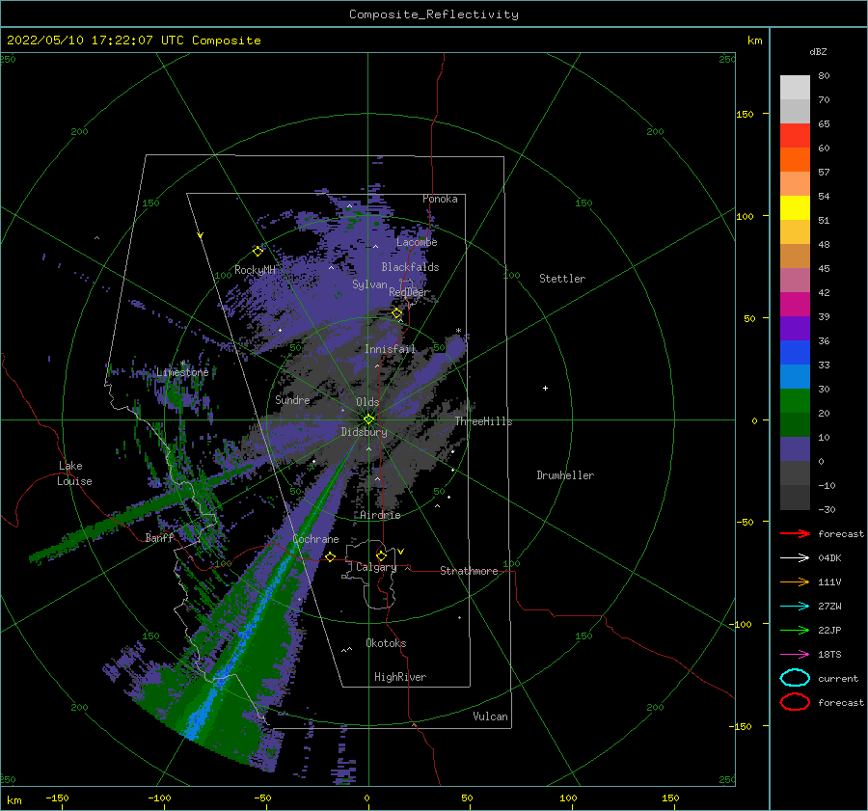868x811 pixels.
Task: Click the Okotoks label
Action: pos(386,643)
